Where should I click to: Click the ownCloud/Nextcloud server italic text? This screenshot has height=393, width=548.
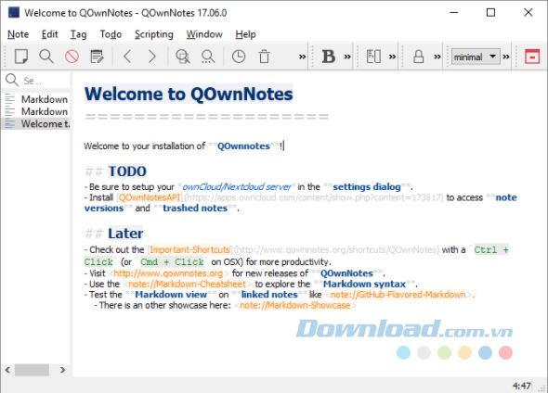tap(237, 187)
